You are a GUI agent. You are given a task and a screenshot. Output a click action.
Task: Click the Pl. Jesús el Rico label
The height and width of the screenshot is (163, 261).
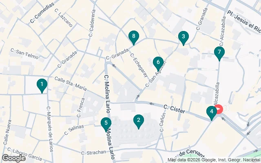[244, 21]
